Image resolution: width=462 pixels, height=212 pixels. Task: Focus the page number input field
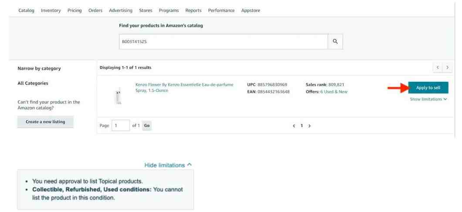120,125
